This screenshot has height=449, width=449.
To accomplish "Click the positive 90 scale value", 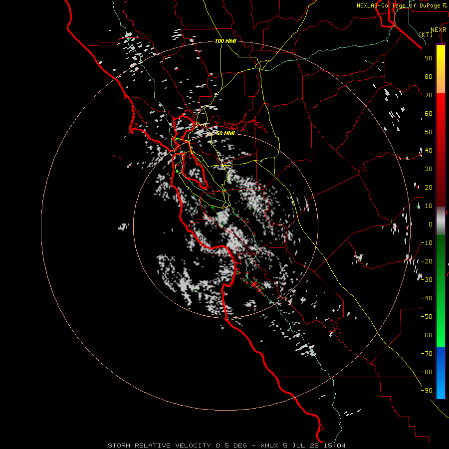I will pos(429,58).
